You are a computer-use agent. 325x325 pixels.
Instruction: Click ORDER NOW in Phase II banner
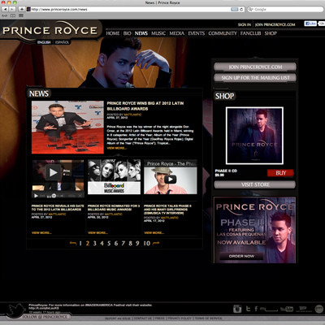tap(241, 256)
